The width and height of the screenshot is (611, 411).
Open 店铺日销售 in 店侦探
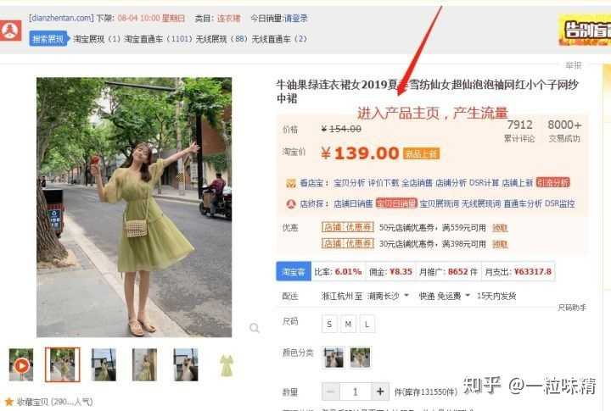353,203
